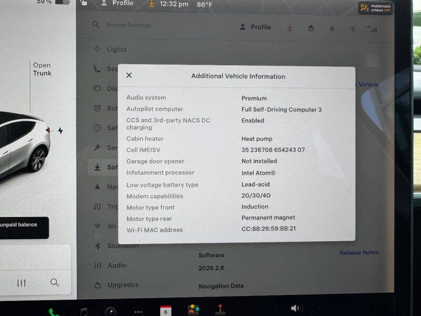Viewport: 421px width, 316px height.
Task: Open the all apps dots launcher
Action: [x=138, y=312]
